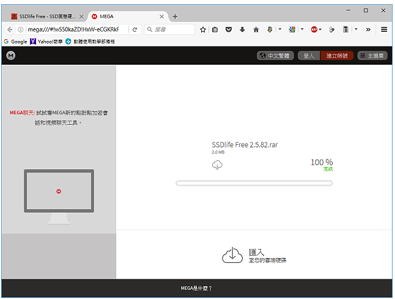The width and height of the screenshot is (395, 299).
Task: Show more toolbar items chevron
Action: coord(368,30)
